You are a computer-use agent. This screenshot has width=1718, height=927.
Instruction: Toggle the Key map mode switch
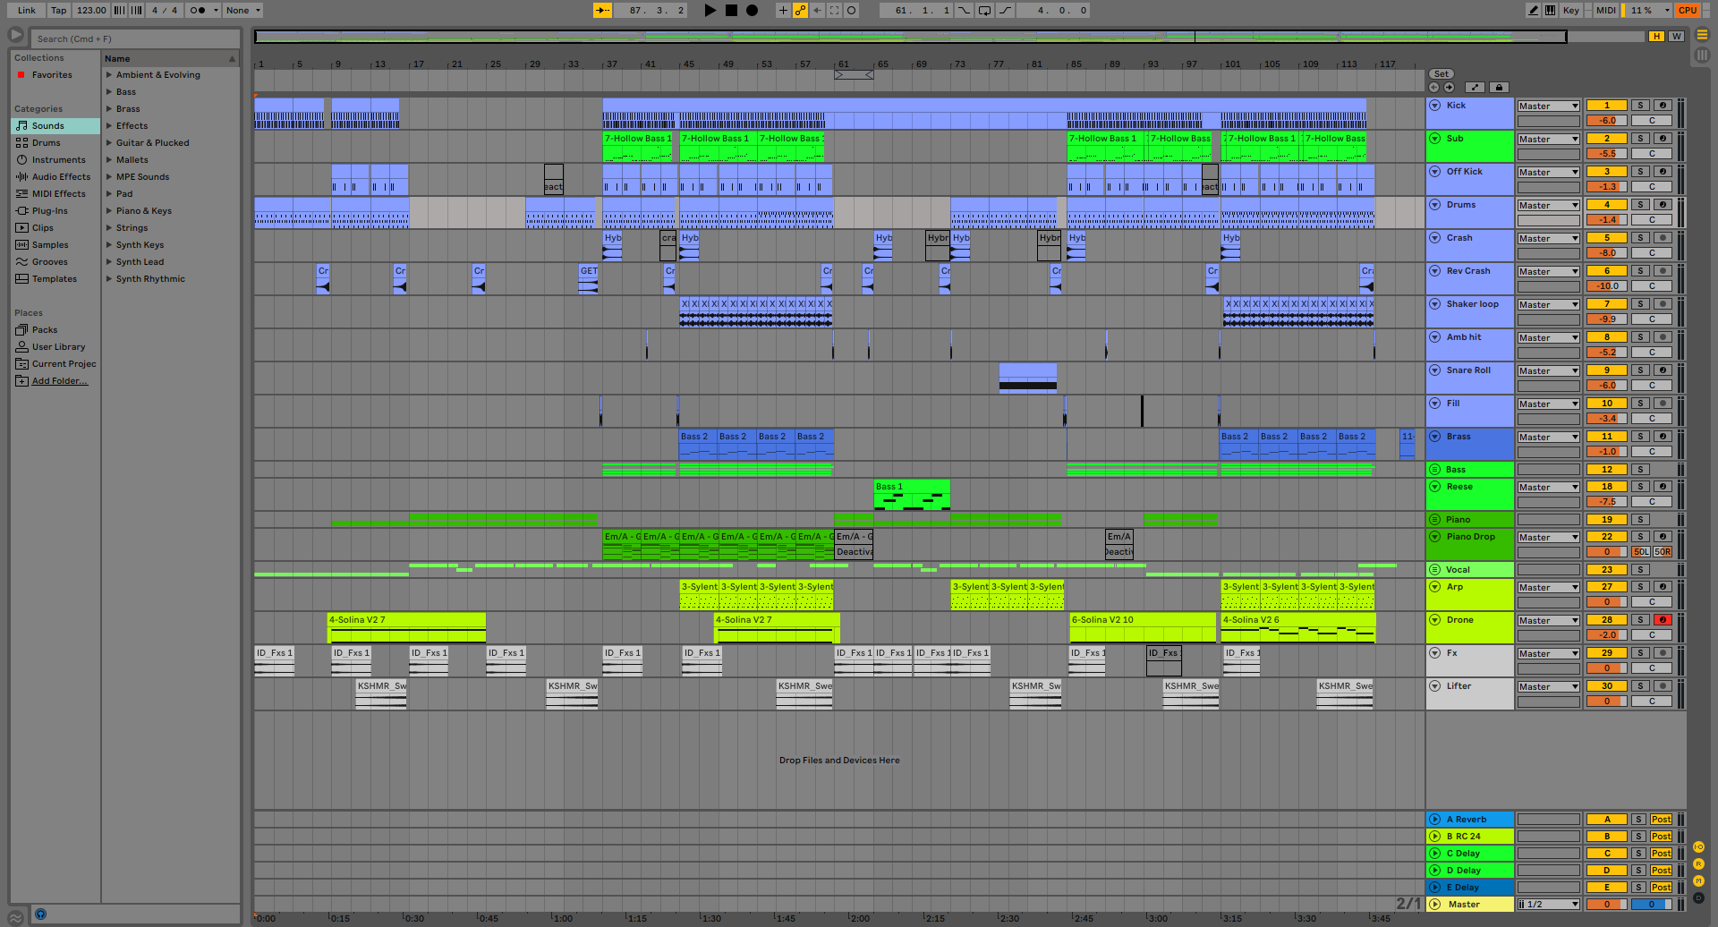[1571, 11]
